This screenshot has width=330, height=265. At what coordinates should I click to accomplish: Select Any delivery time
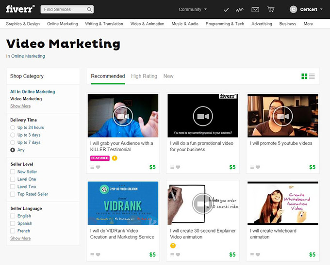pos(13,150)
